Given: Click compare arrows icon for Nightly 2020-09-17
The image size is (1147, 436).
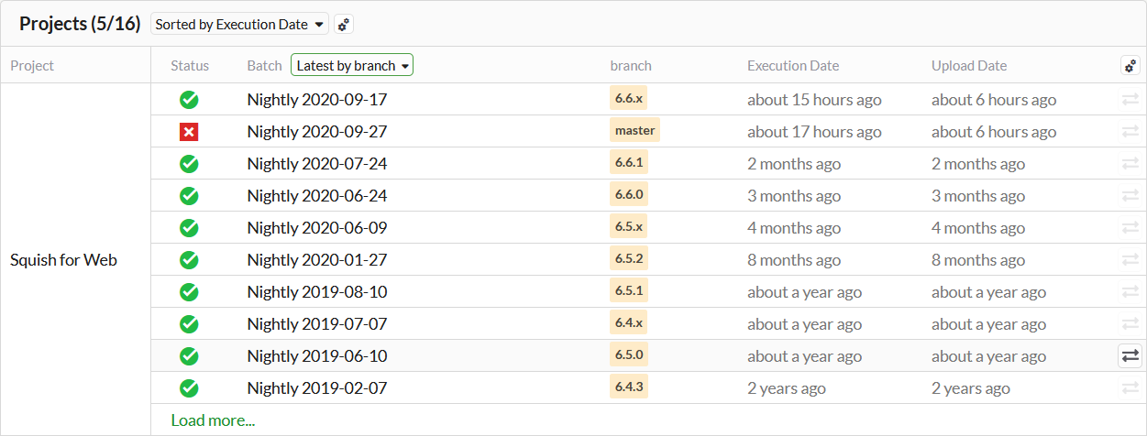Looking at the screenshot, I should click(1130, 100).
